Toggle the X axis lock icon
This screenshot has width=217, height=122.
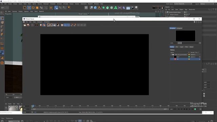56,8
